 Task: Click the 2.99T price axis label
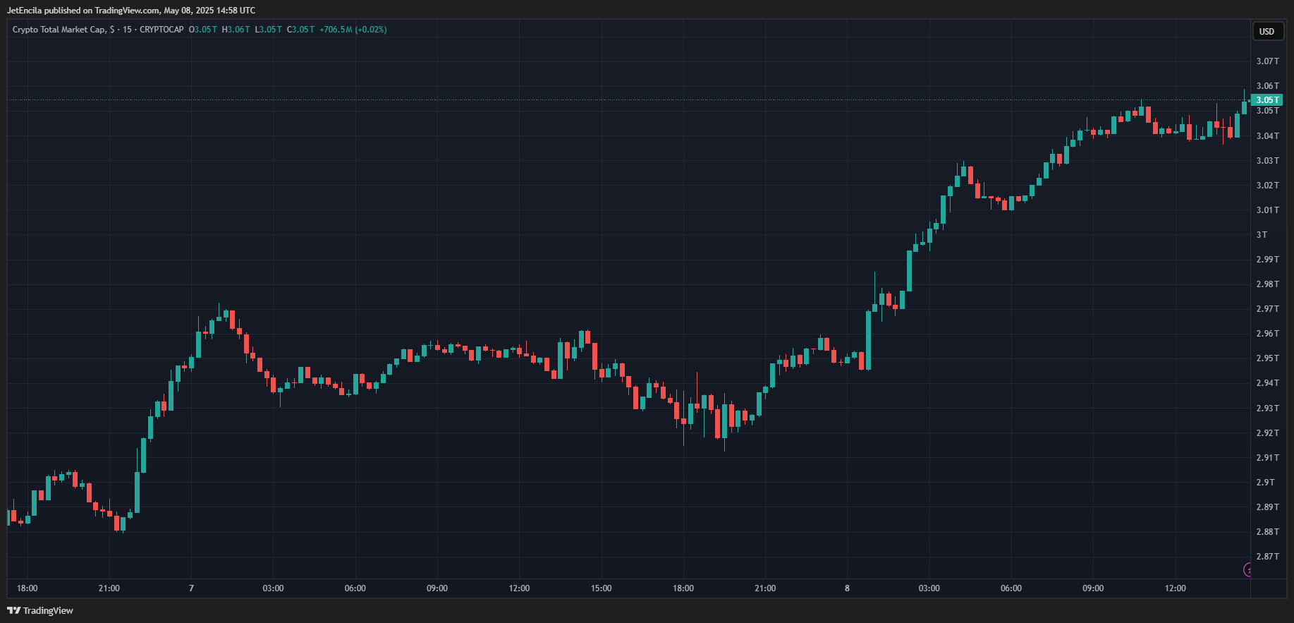(1267, 260)
